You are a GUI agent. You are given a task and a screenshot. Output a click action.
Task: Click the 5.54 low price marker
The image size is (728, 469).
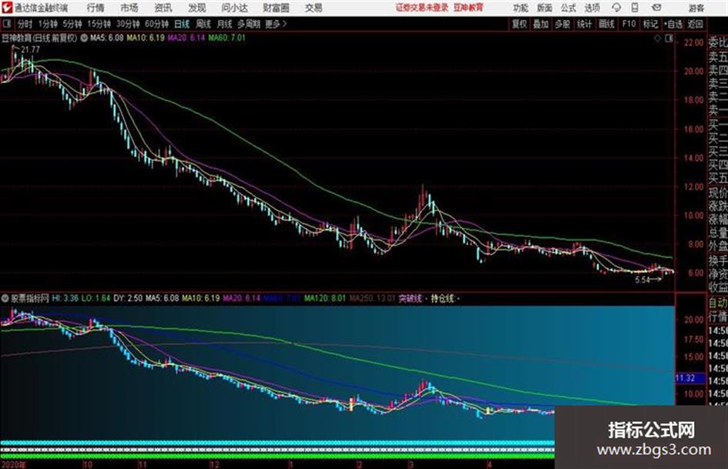642,280
